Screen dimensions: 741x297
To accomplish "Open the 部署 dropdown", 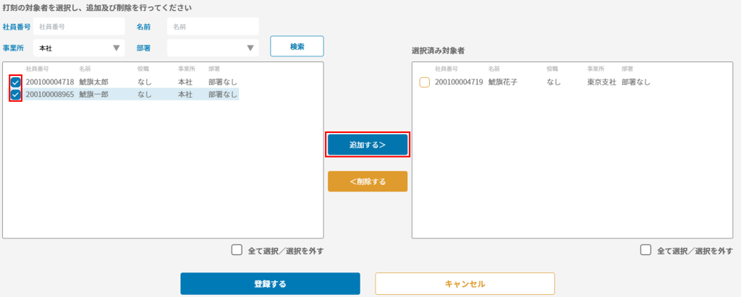I will click(213, 48).
